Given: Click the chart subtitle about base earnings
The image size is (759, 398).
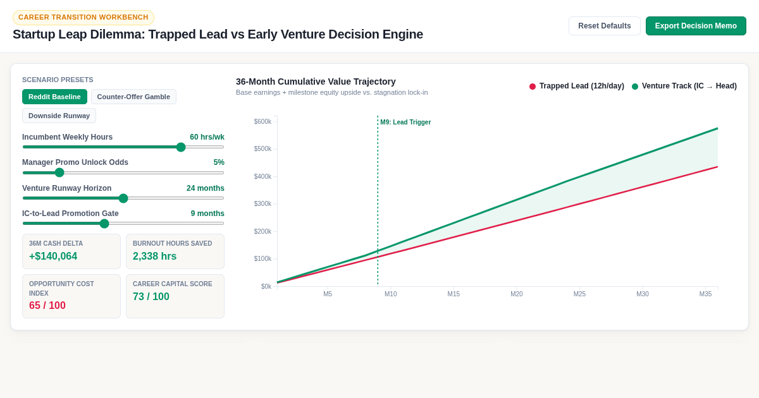Looking at the screenshot, I should coord(332,92).
